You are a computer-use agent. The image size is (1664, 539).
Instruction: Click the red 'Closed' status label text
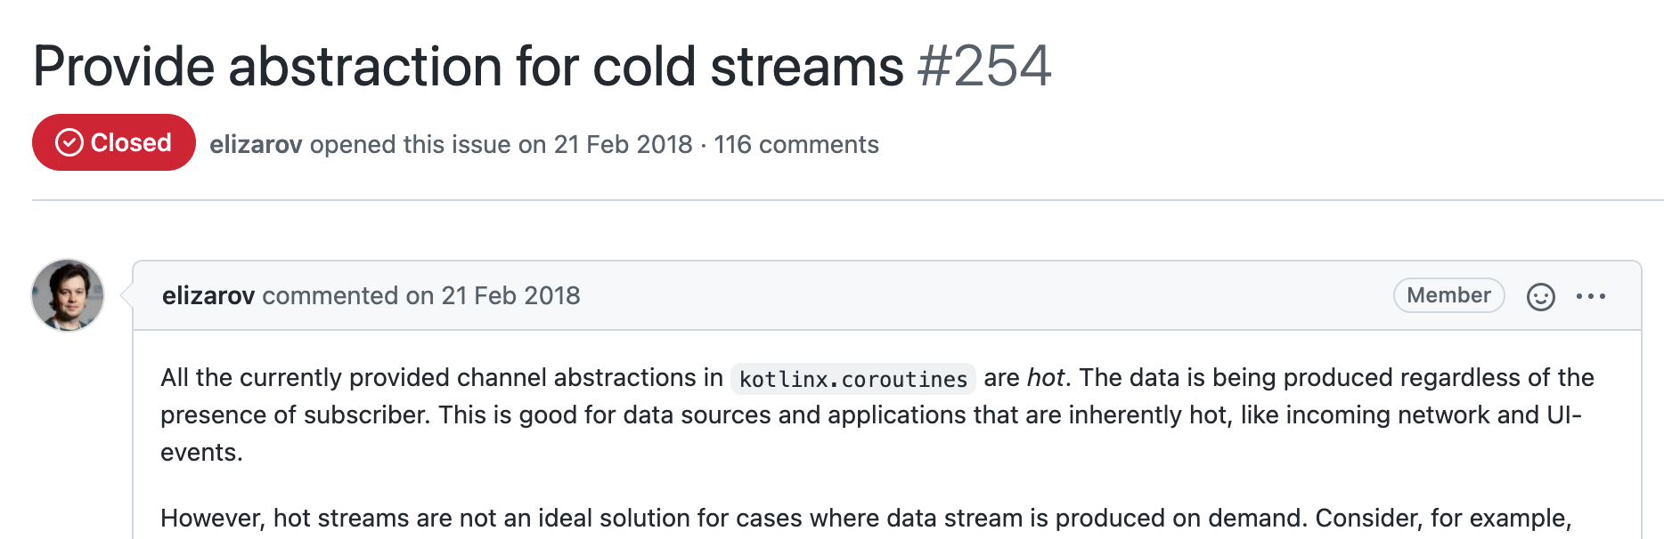[x=131, y=142]
